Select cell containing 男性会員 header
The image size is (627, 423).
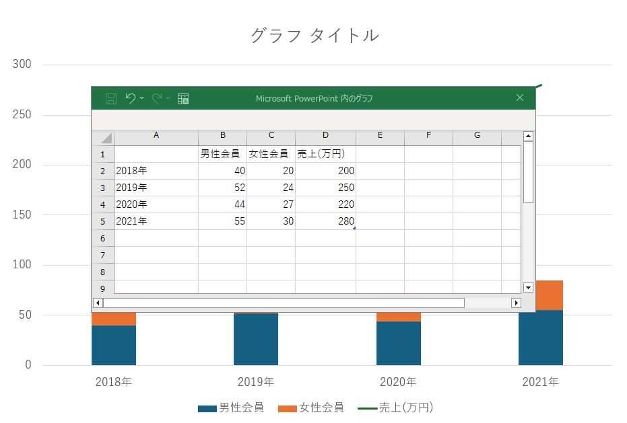pyautogui.click(x=223, y=154)
